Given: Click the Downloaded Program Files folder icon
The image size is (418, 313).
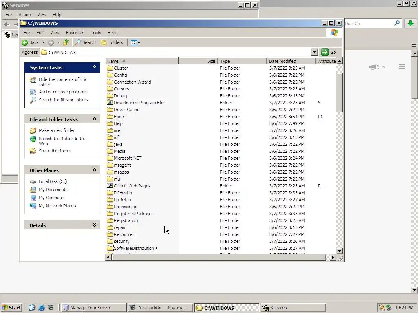Looking at the screenshot, I should point(110,102).
